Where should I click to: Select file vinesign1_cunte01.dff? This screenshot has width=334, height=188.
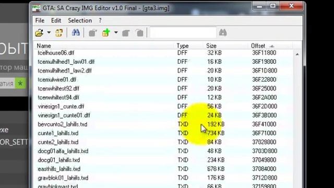click(x=64, y=115)
